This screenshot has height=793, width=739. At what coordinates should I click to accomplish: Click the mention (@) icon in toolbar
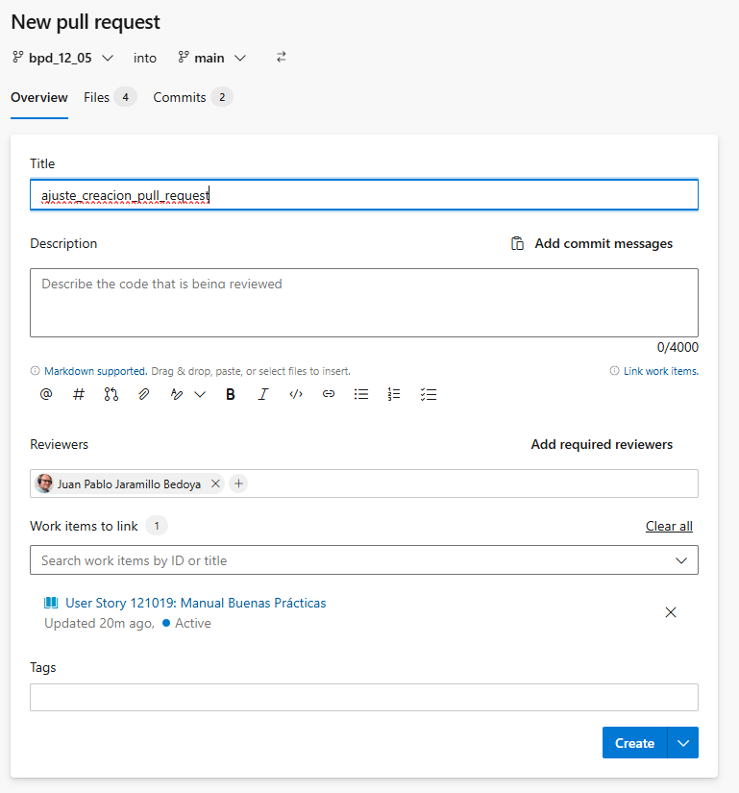point(46,394)
